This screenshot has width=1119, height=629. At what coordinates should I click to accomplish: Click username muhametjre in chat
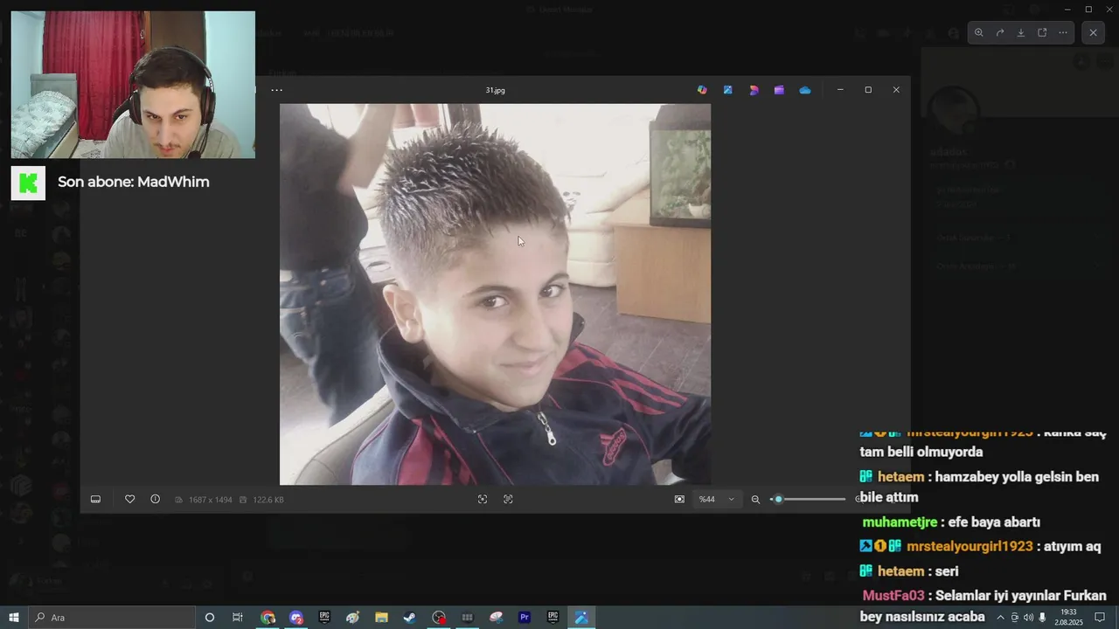pyautogui.click(x=899, y=522)
